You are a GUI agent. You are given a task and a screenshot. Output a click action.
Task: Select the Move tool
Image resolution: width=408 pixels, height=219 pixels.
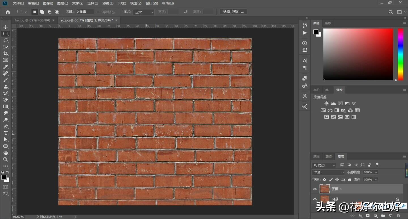point(5,27)
